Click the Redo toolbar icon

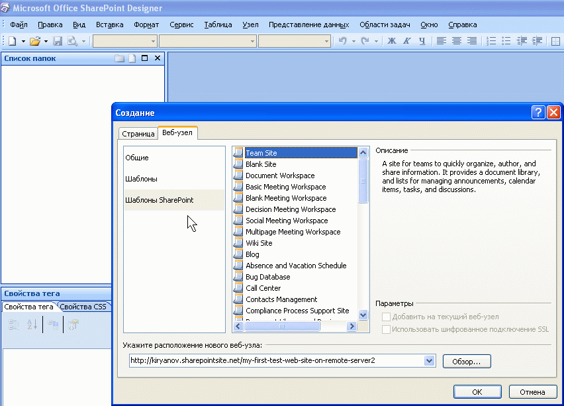pyautogui.click(x=365, y=41)
